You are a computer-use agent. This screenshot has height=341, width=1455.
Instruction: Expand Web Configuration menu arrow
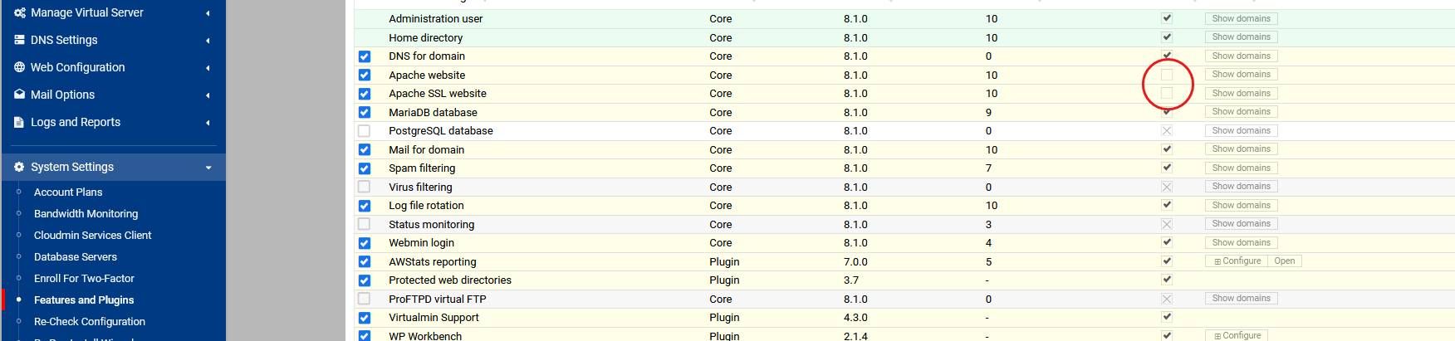208,68
